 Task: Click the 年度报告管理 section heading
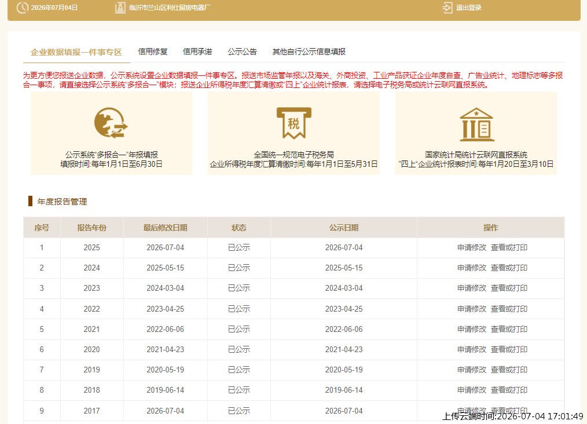tap(62, 202)
